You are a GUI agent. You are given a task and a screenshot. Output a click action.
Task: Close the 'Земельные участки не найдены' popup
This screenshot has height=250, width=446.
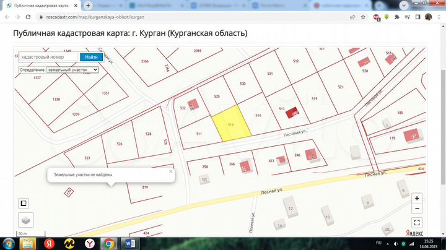tap(171, 171)
